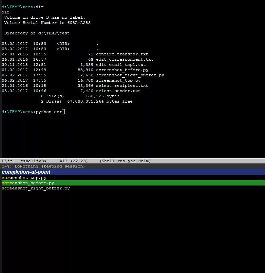Click the U\**- coding status in mode line
Screen dimensions: 265x273
[x=8, y=161]
